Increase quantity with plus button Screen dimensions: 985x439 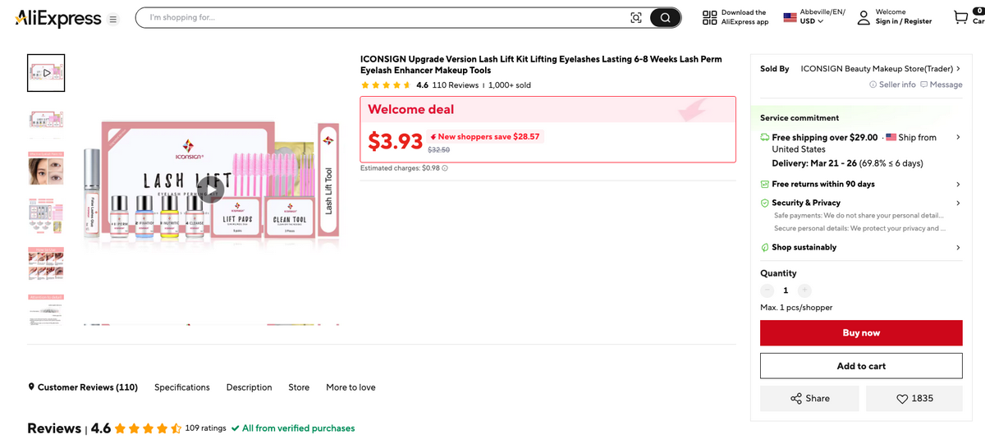click(x=804, y=290)
